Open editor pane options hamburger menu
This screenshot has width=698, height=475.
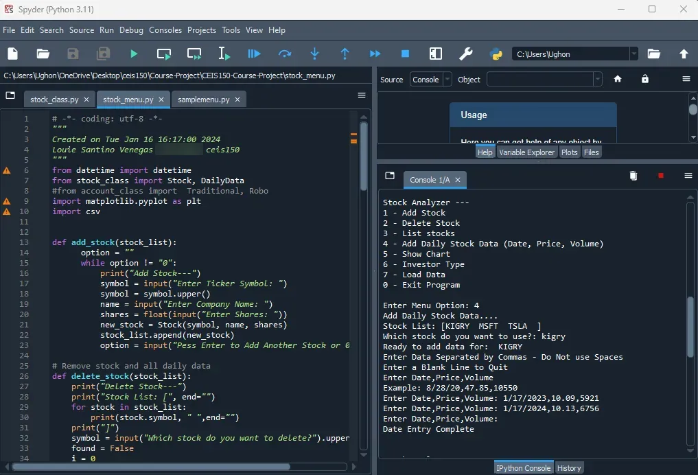coord(362,95)
